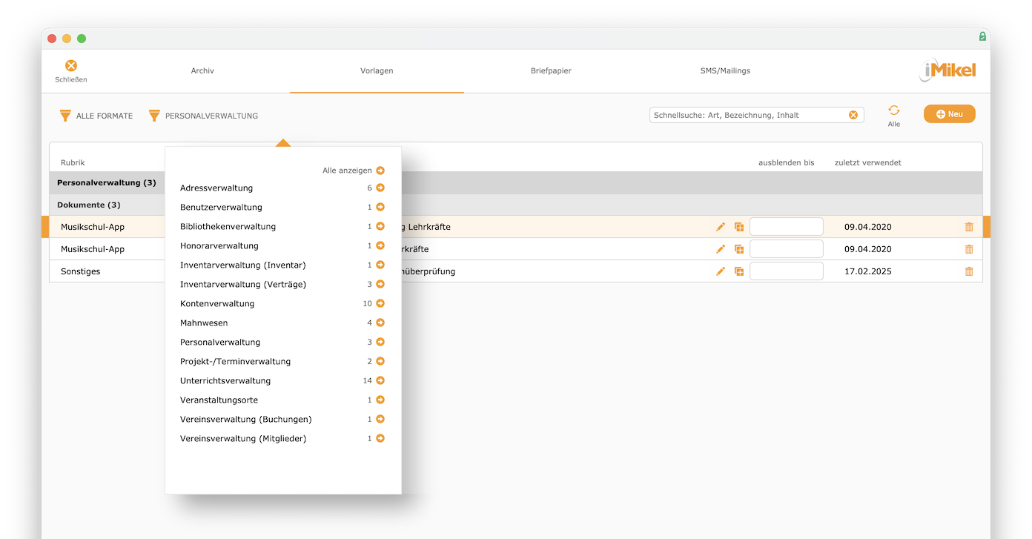1032x539 pixels.
Task: Duplicate the first Musikschul-App template
Action: (x=739, y=227)
